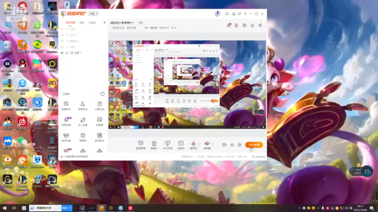
Task: Click the message icon in title bar
Action: tap(227, 14)
